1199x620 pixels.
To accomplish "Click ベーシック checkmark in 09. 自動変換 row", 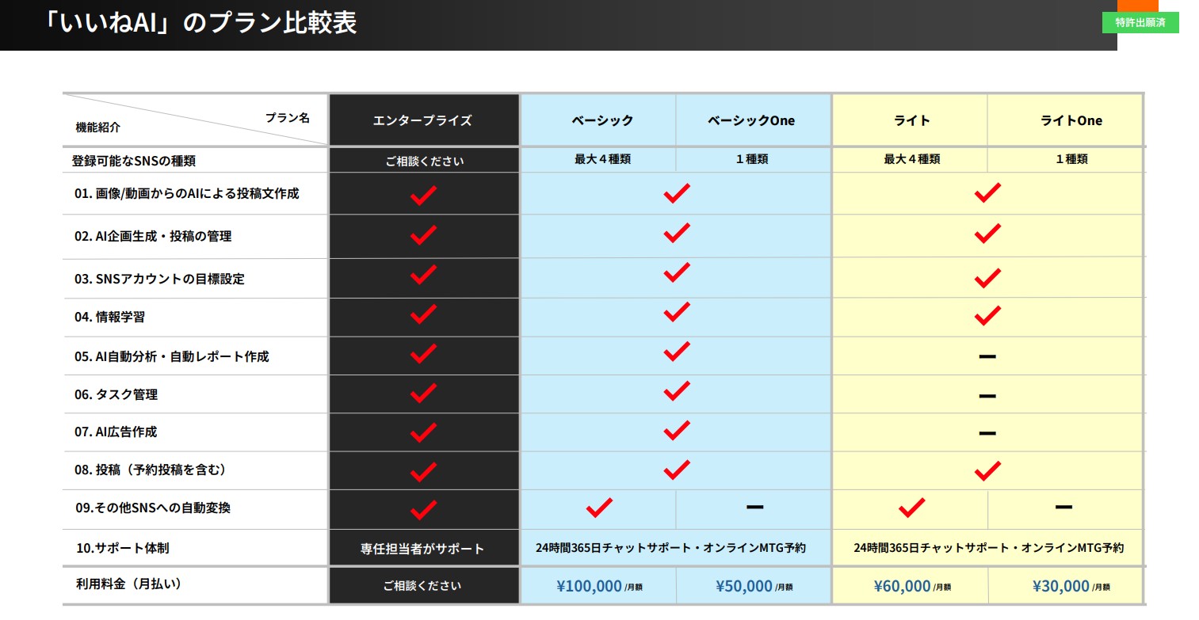I will click(x=598, y=508).
